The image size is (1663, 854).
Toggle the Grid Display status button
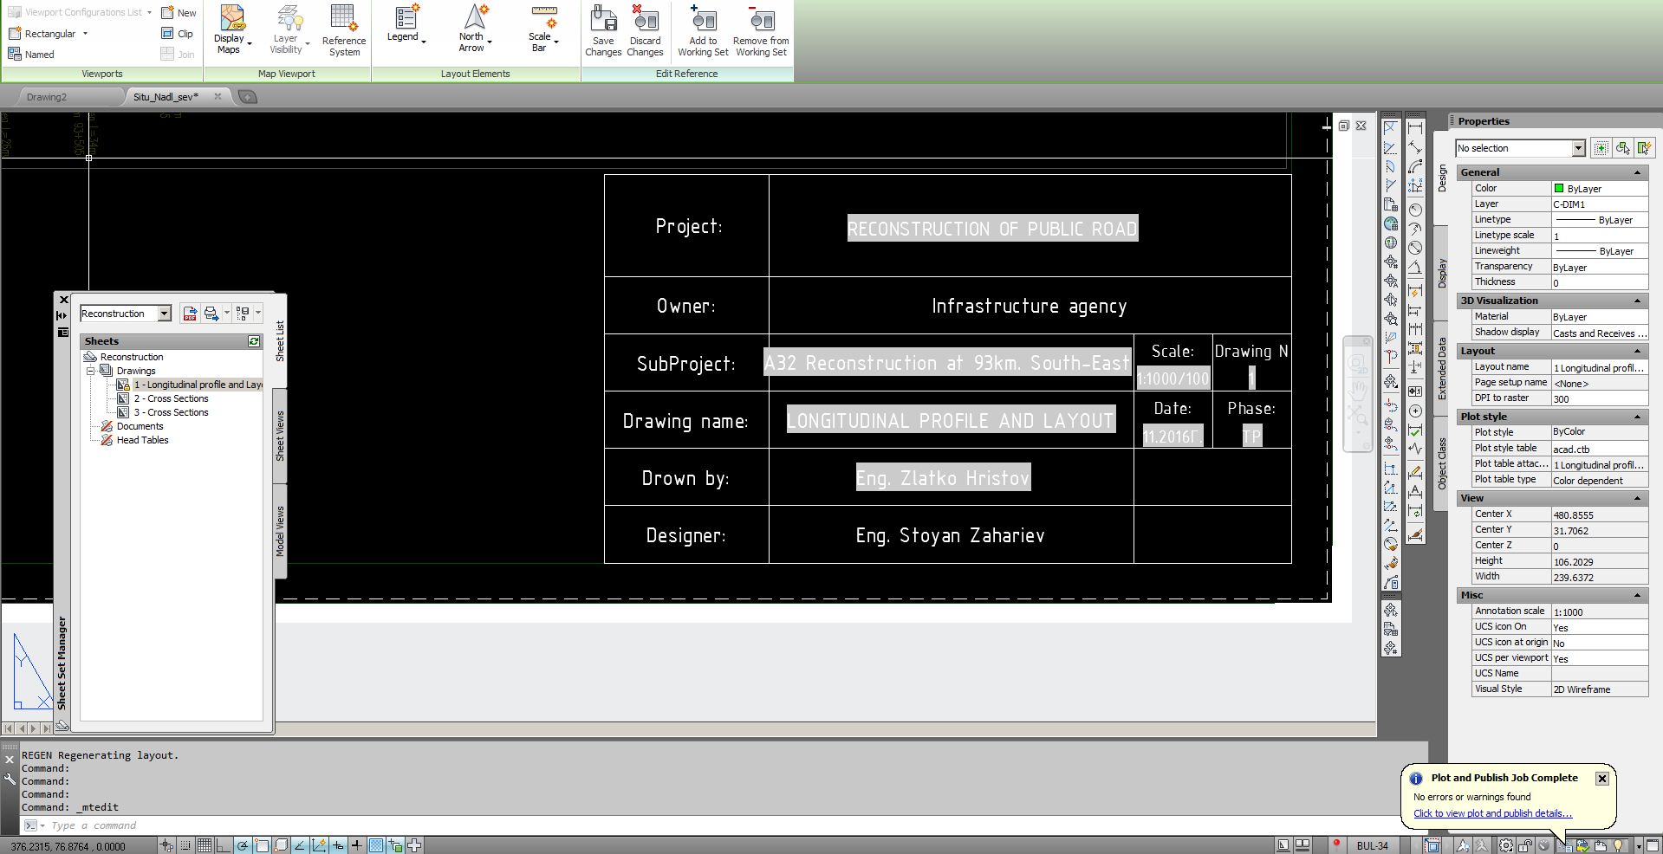click(x=205, y=845)
